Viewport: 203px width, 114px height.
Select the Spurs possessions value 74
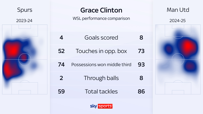[61, 64]
